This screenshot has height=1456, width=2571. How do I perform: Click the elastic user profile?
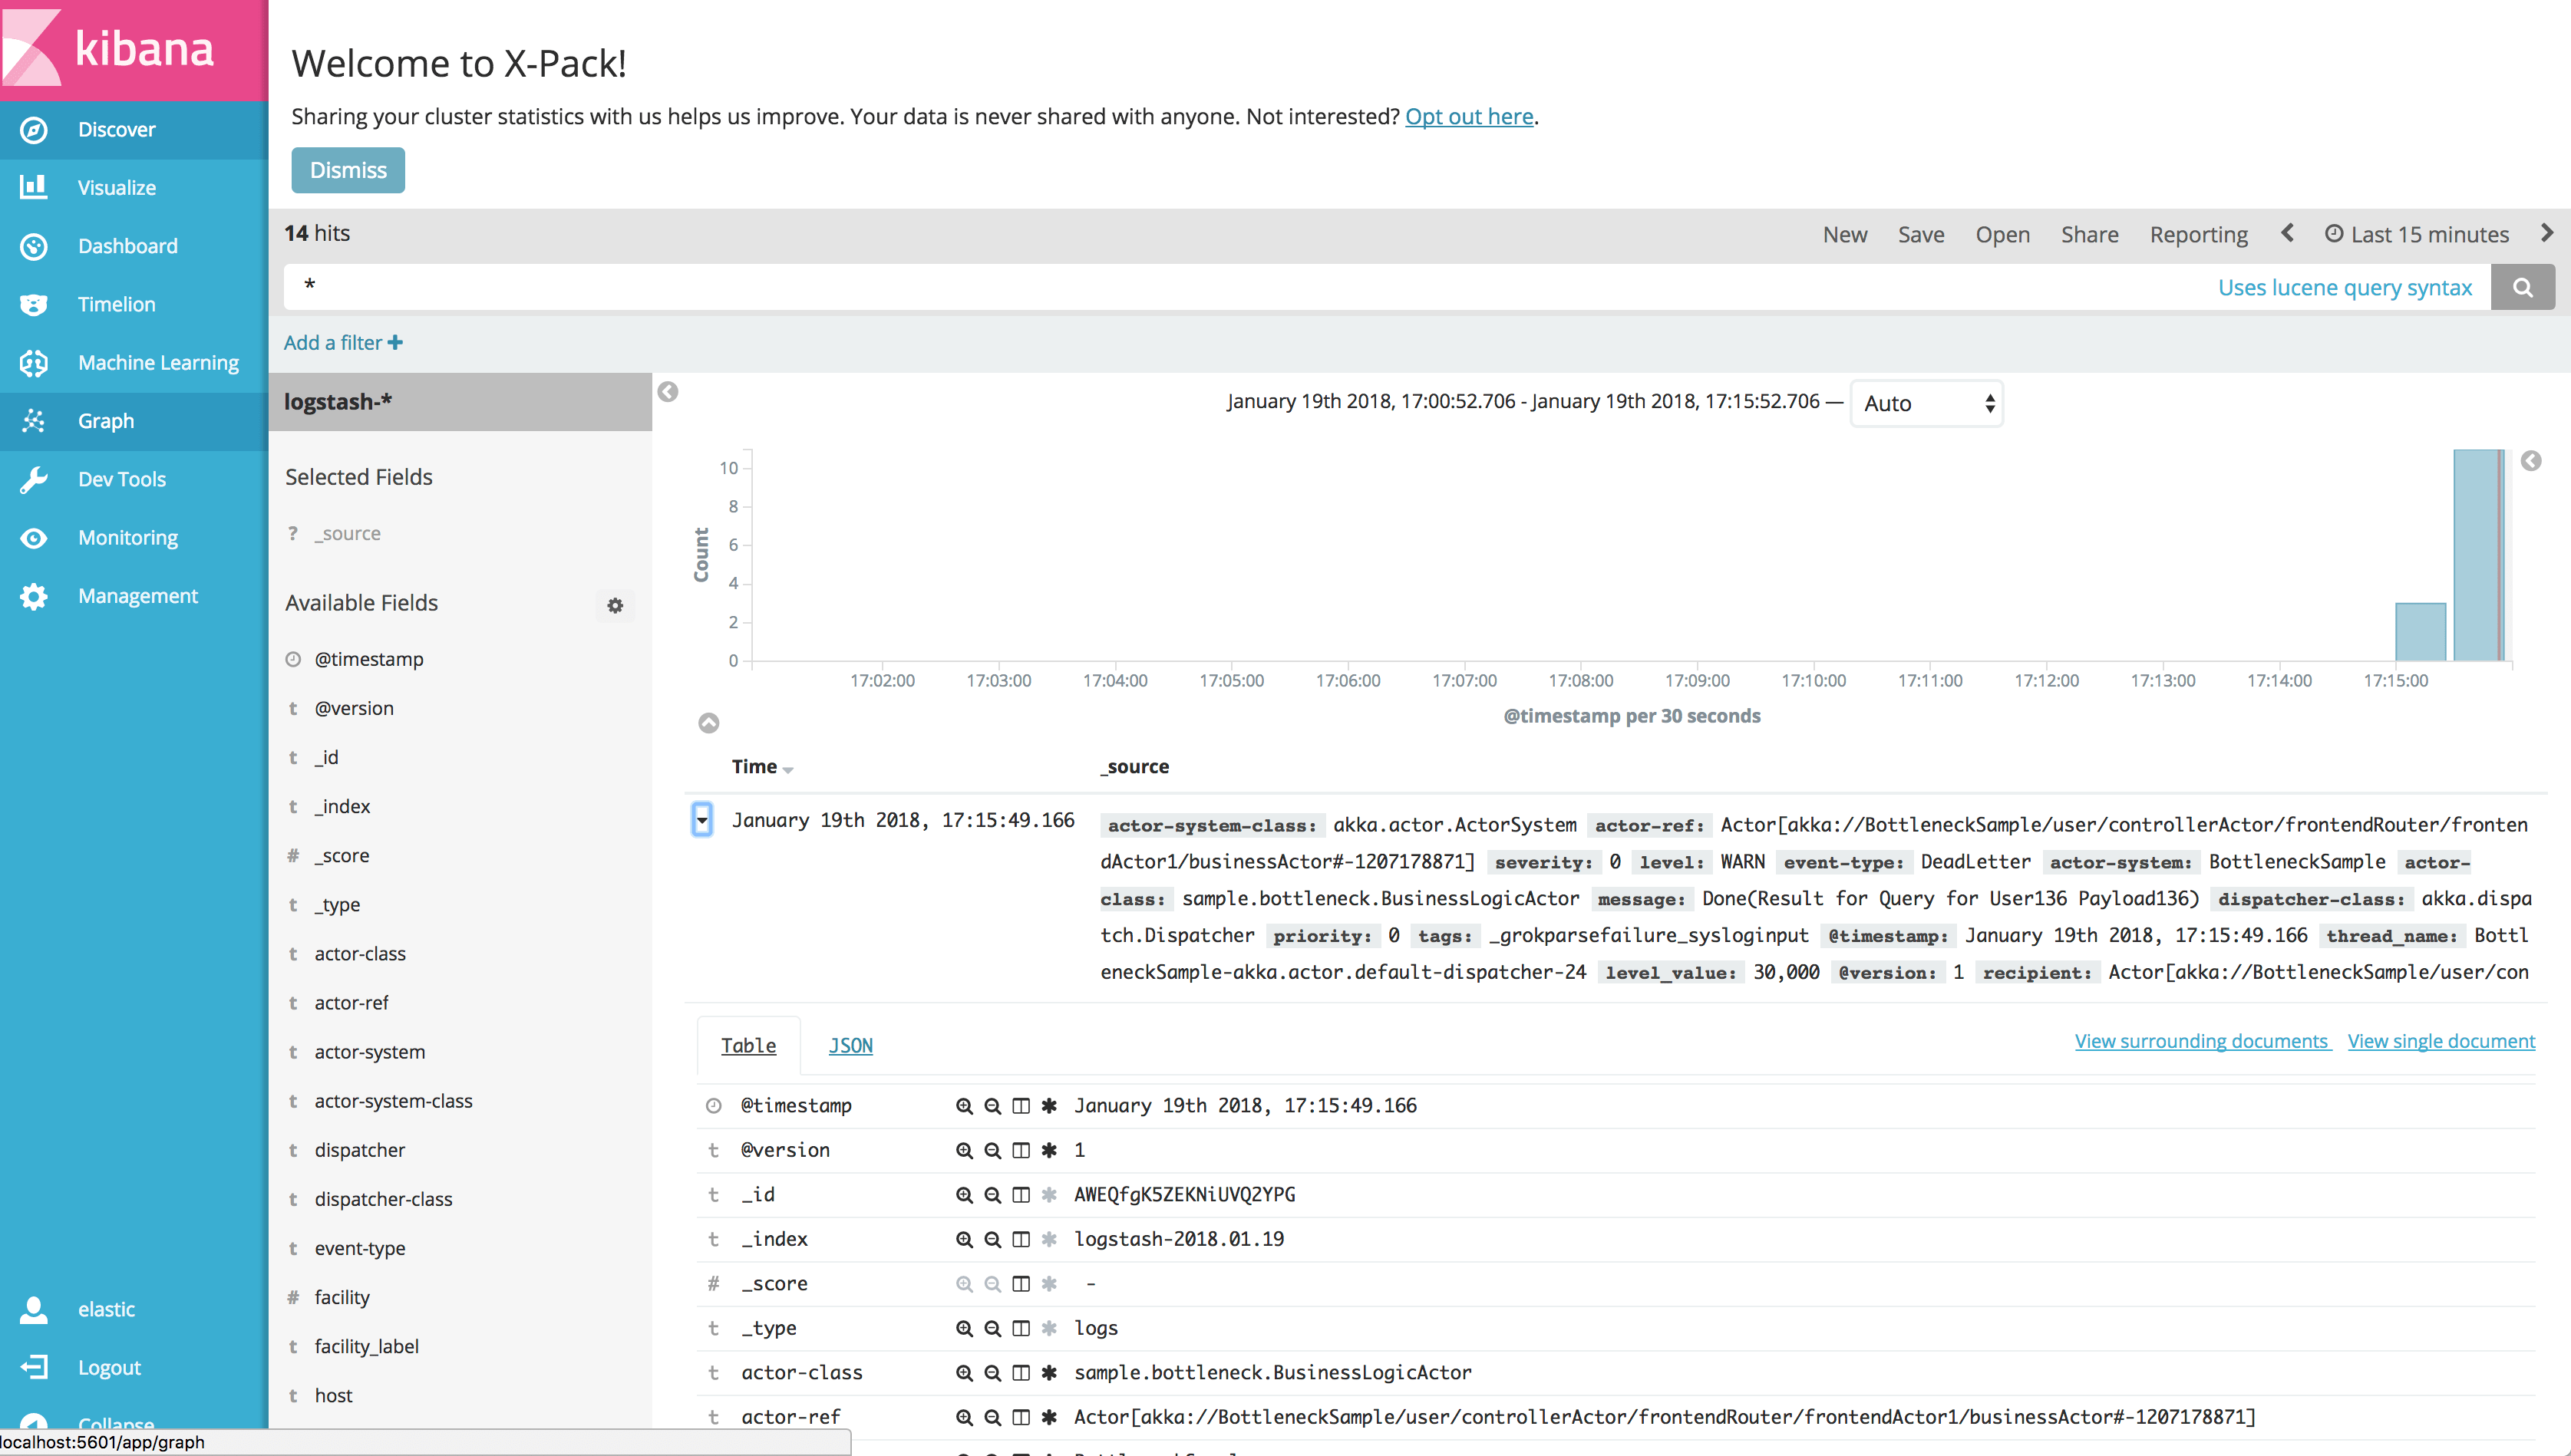click(x=134, y=1309)
